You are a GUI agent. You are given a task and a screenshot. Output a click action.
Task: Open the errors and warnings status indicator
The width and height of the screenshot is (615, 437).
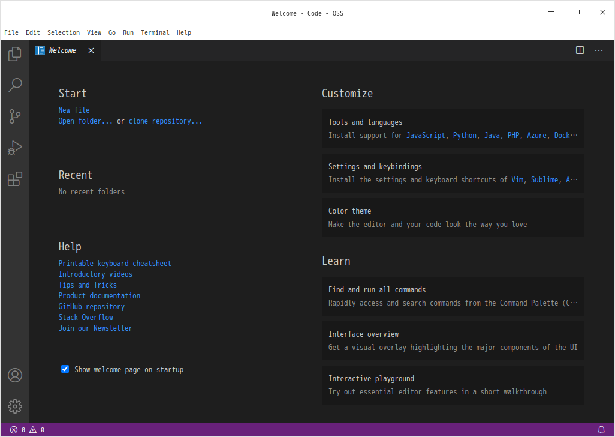point(27,430)
